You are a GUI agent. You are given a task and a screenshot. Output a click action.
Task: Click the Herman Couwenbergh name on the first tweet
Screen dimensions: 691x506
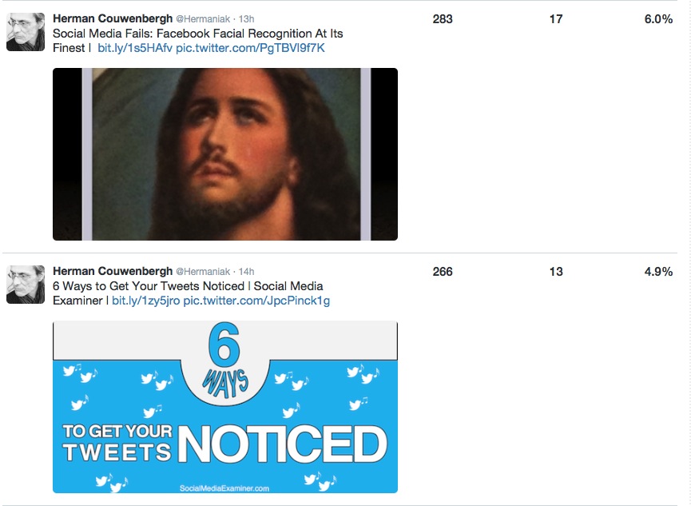tap(113, 18)
